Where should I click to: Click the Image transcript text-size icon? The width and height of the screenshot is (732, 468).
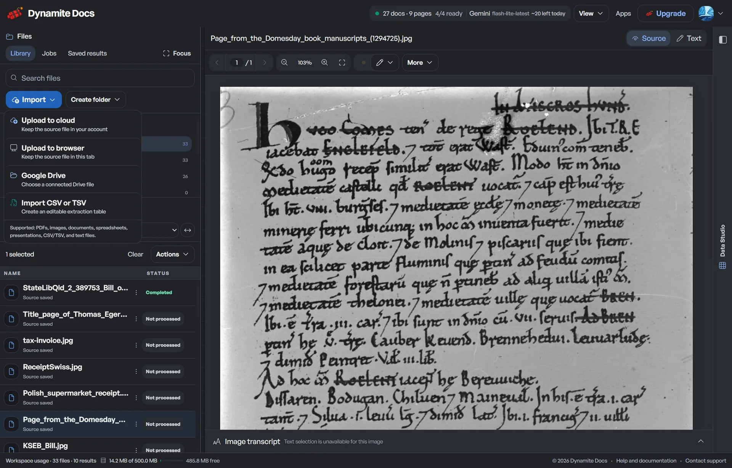(217, 441)
